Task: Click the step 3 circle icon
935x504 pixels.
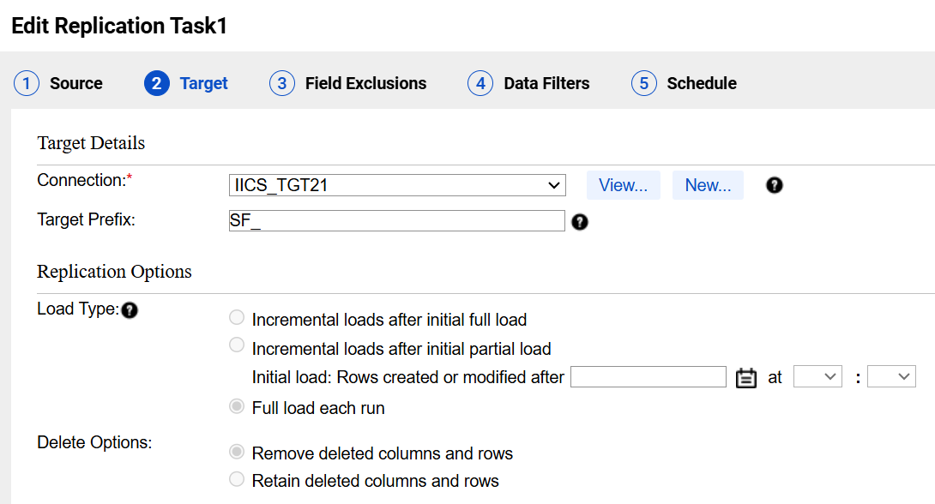Action: 282,83
